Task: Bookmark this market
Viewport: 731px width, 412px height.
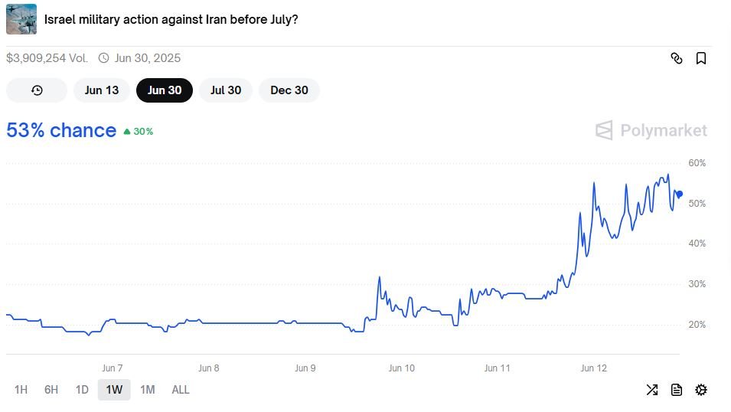Action: click(x=700, y=58)
